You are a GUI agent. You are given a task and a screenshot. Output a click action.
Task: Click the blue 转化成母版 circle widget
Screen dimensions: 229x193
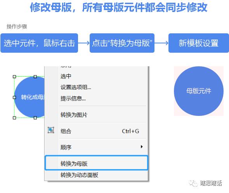tap(29, 97)
